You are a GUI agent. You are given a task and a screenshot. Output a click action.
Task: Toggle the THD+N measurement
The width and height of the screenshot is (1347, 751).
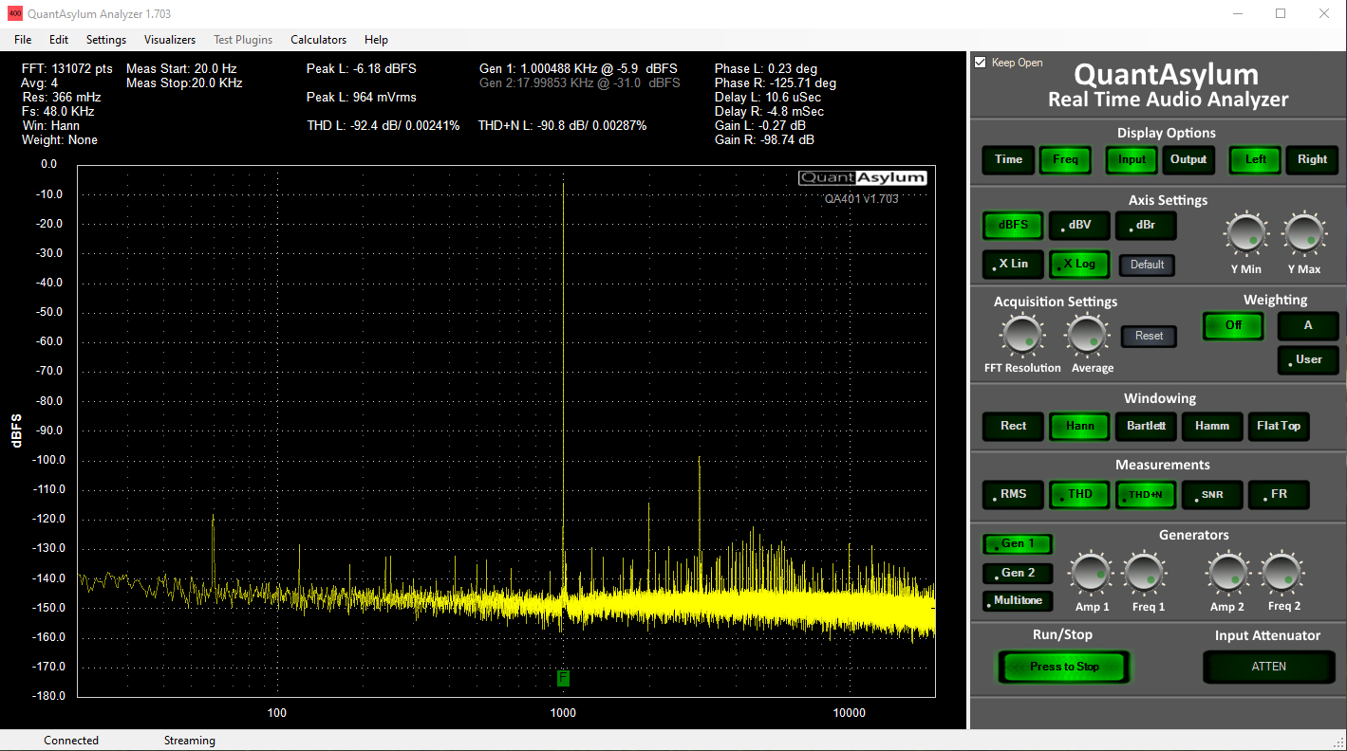[x=1146, y=494]
